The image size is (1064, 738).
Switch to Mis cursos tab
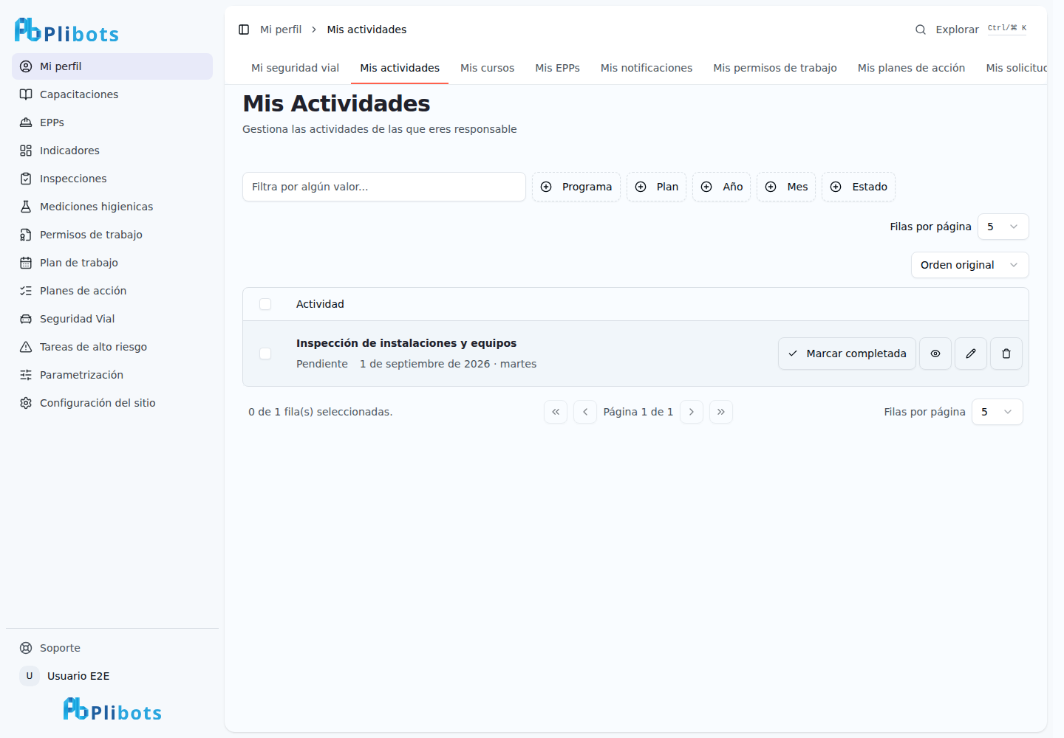tap(487, 68)
